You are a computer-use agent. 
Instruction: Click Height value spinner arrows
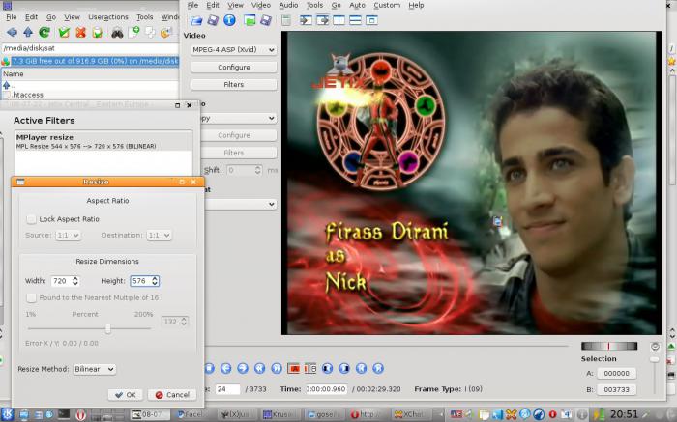point(155,281)
